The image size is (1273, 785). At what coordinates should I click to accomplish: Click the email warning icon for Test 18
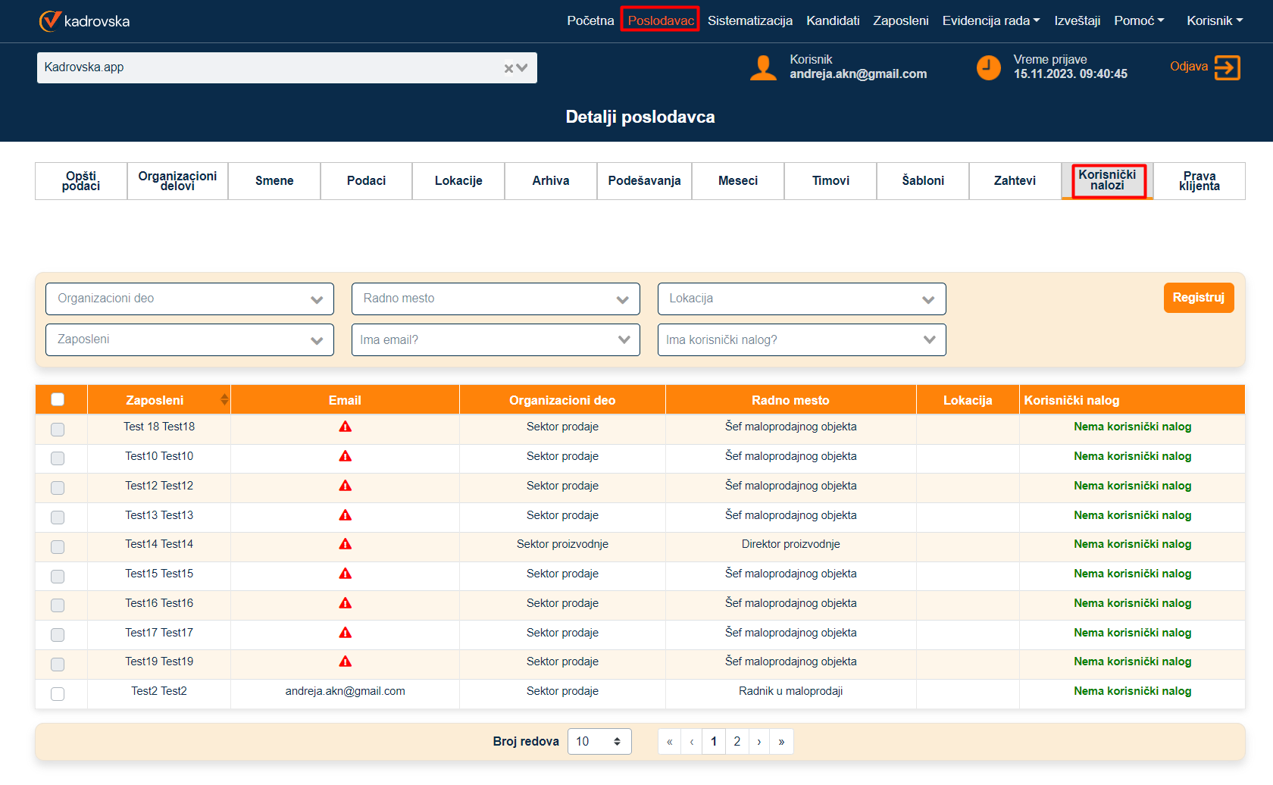[x=346, y=427]
